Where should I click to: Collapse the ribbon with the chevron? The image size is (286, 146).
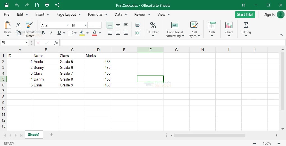pos(281,35)
